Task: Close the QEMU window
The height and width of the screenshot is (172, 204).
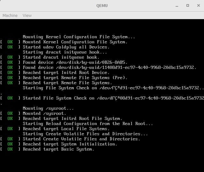Action: point(198,5)
